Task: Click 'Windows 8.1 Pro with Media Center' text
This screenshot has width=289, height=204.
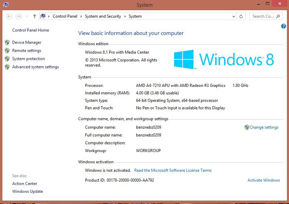Action: [117, 52]
